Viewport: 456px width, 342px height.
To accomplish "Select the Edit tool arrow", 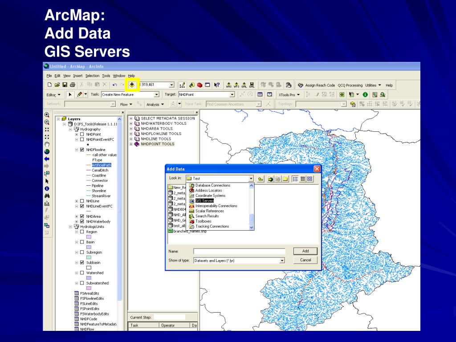I will [70, 94].
